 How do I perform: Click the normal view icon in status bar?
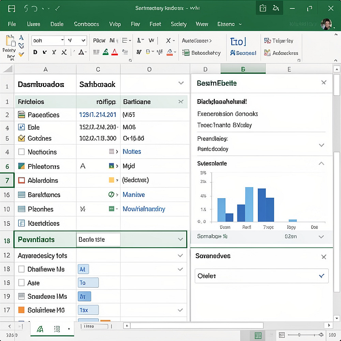point(258,335)
